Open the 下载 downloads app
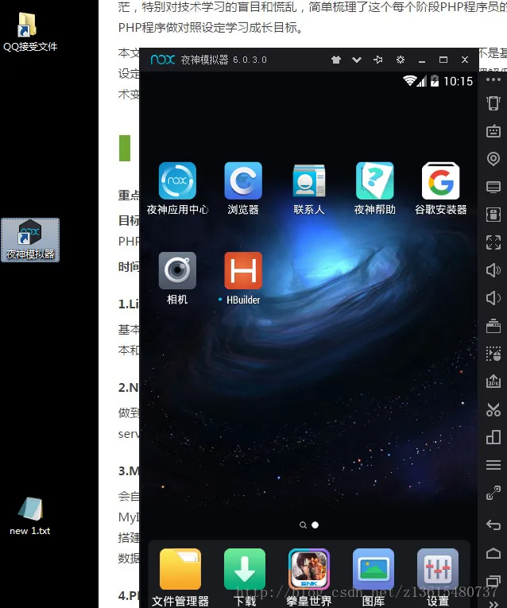This screenshot has width=507, height=608. coord(245,569)
